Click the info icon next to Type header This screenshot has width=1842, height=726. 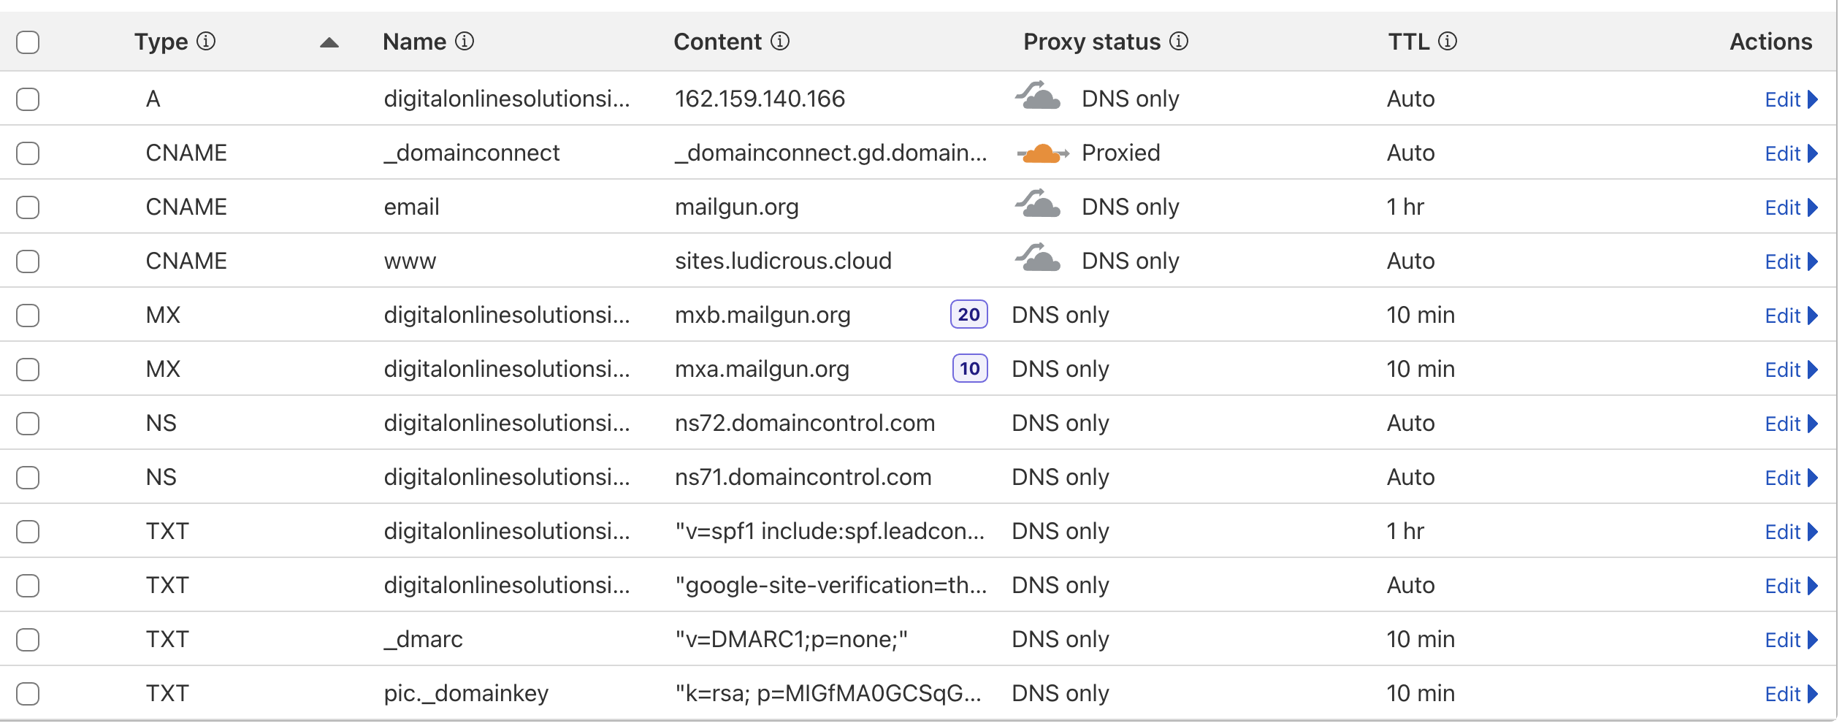(x=207, y=42)
